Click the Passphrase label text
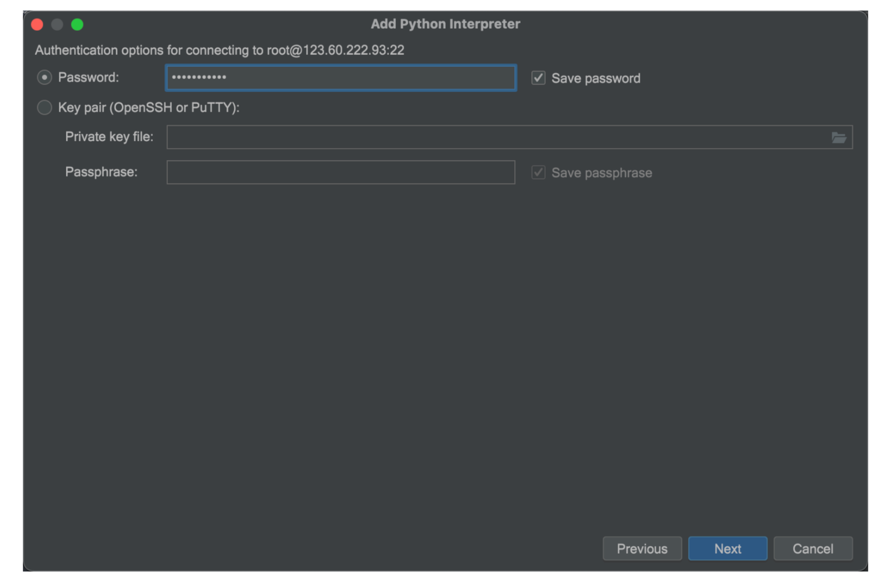 coord(101,172)
